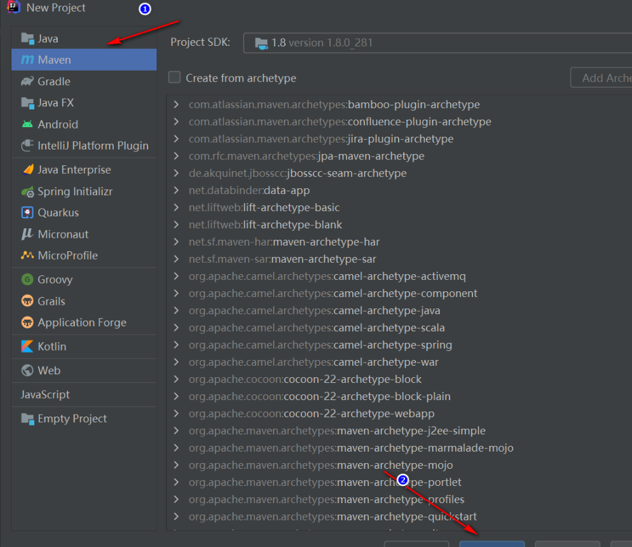Click the Add Archetype button
Viewport: 632px width, 547px height.
point(601,78)
